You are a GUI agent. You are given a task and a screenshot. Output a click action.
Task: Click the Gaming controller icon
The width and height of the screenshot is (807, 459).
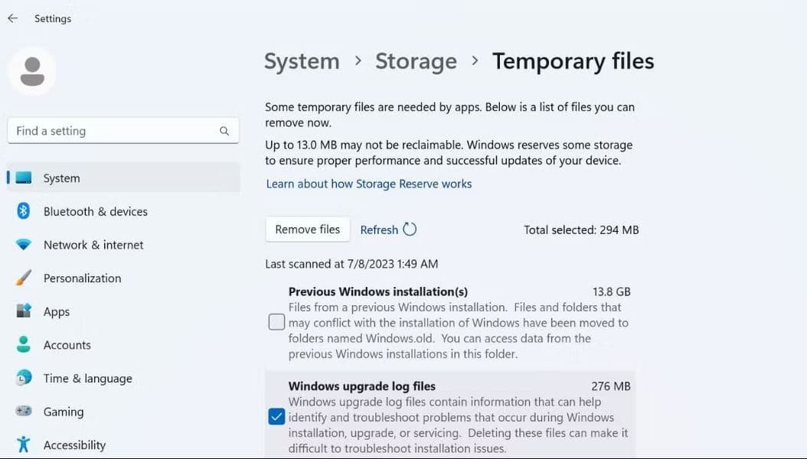coord(24,412)
